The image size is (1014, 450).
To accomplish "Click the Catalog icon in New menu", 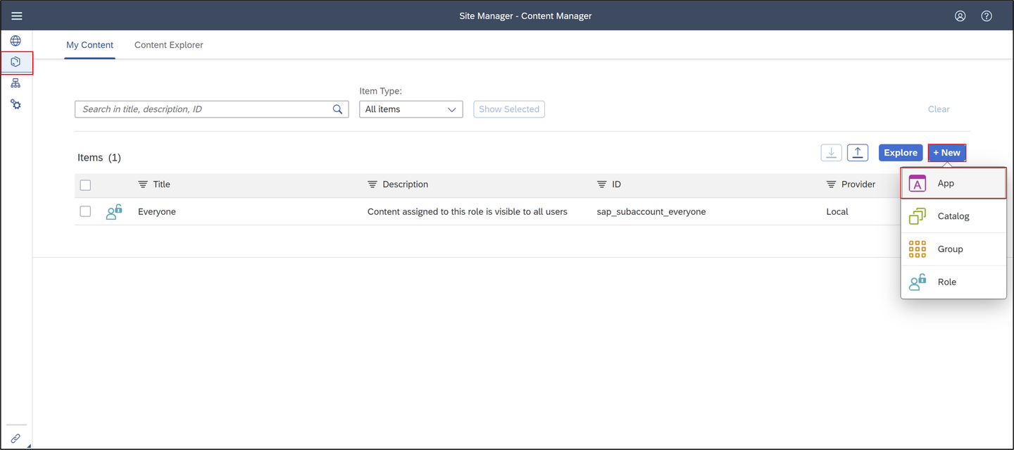I will coord(917,216).
